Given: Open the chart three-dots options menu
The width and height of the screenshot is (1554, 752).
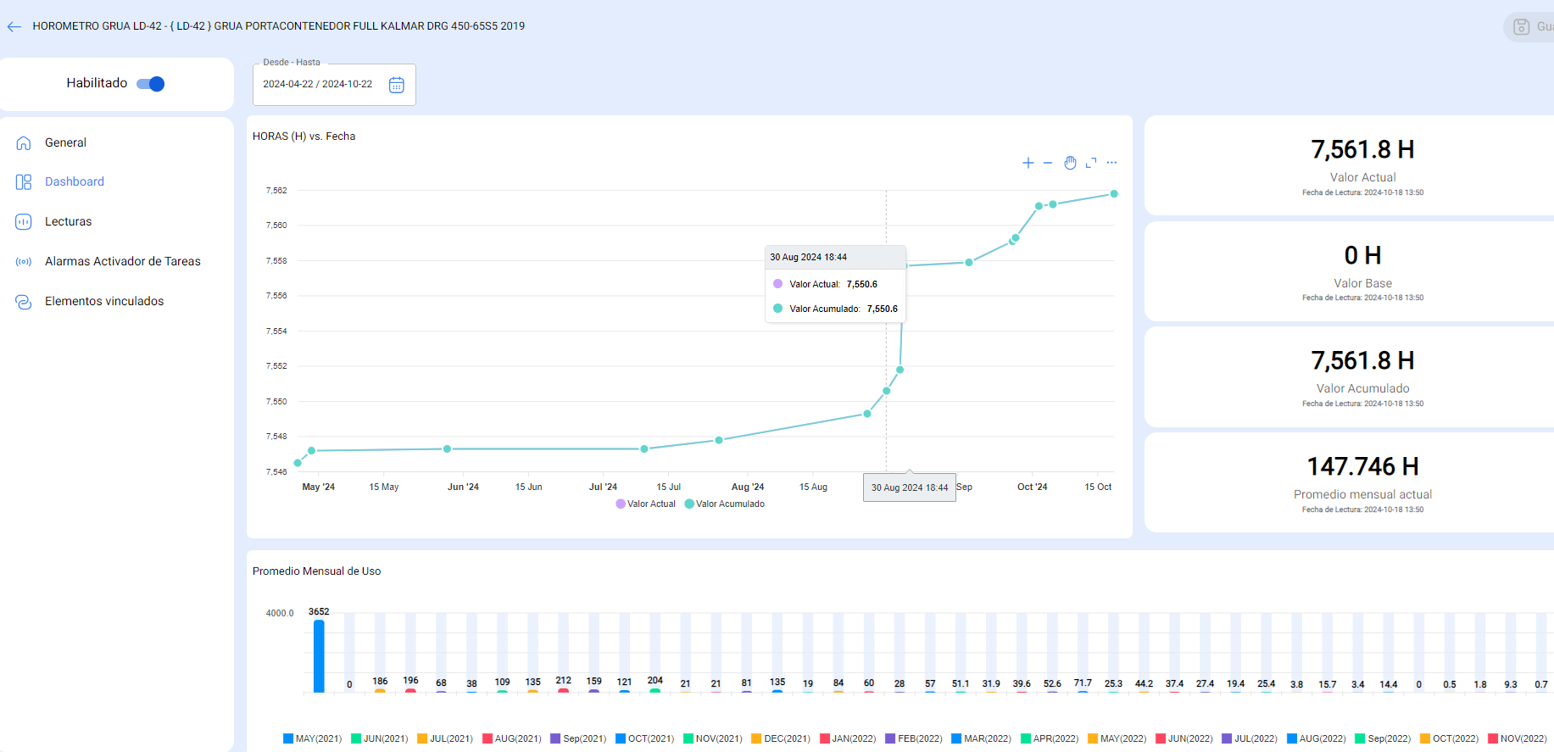Looking at the screenshot, I should pyautogui.click(x=1111, y=163).
